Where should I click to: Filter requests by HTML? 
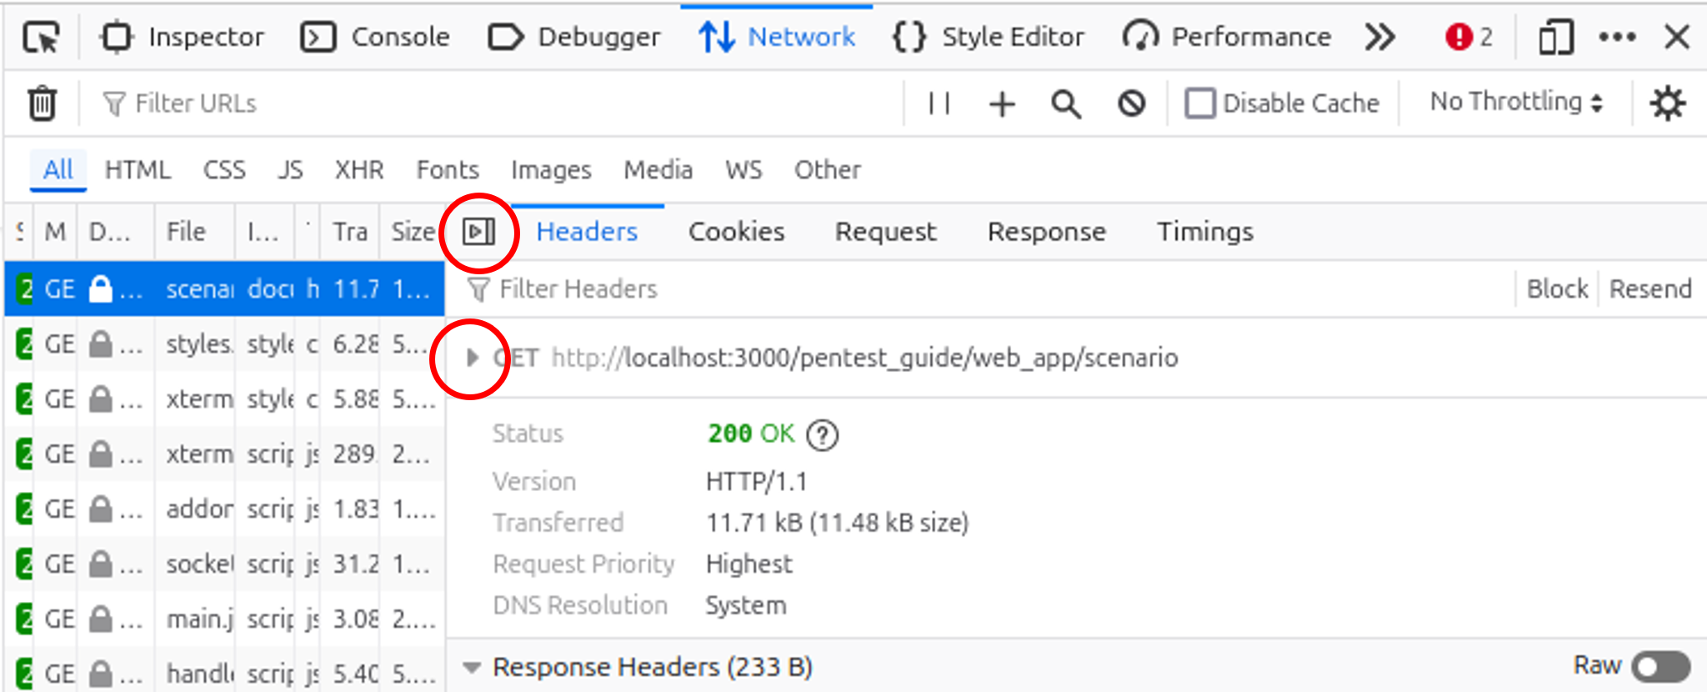(138, 169)
